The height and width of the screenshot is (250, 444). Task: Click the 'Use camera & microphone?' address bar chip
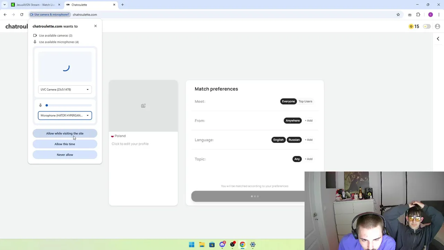click(50, 15)
